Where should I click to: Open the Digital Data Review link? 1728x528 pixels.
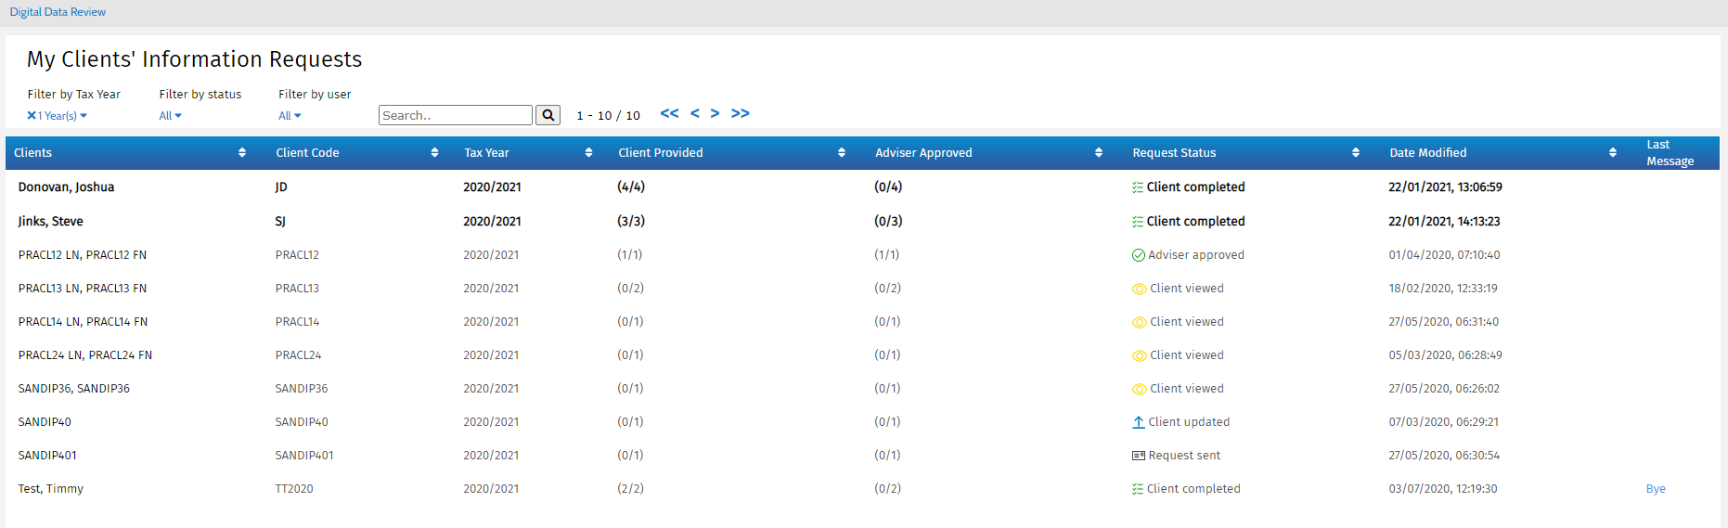[58, 12]
